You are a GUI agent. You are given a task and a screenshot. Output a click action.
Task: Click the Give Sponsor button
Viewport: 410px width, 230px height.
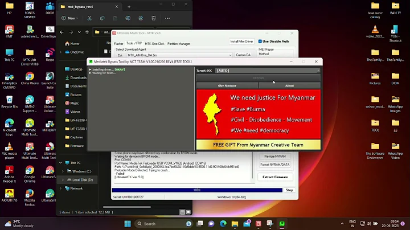227,85
